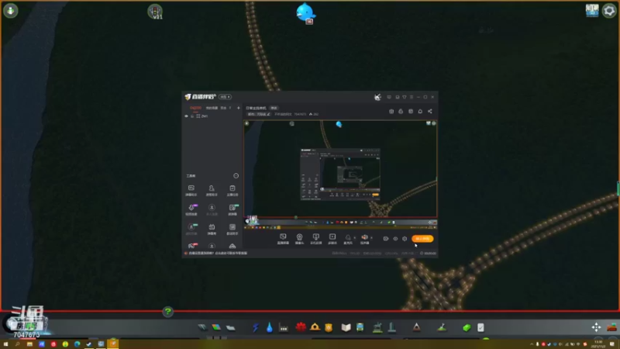Open the Police badge menu icon

[329, 327]
